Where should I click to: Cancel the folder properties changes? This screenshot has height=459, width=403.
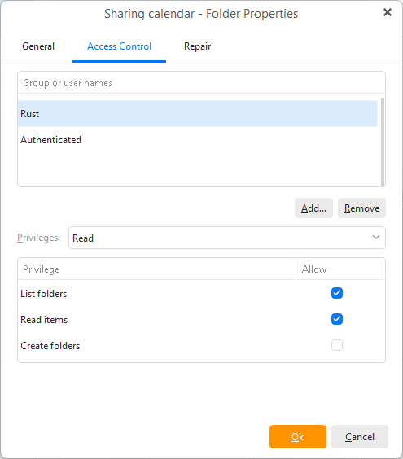point(360,436)
